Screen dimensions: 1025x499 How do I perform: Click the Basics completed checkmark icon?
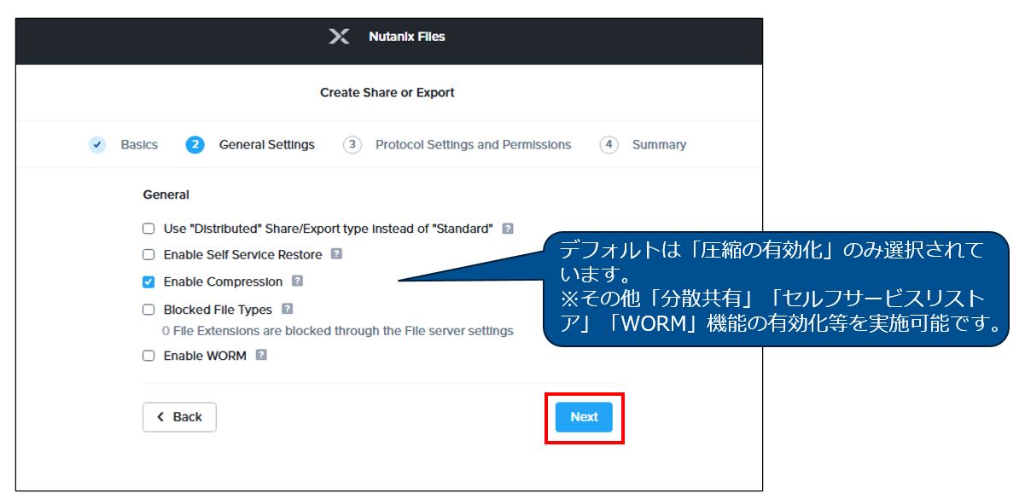[x=96, y=144]
